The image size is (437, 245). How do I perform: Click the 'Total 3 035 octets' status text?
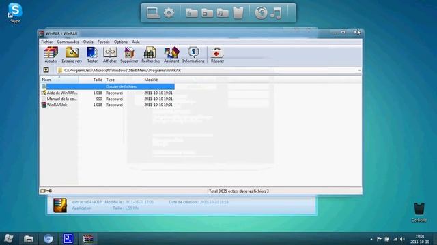[x=238, y=191]
